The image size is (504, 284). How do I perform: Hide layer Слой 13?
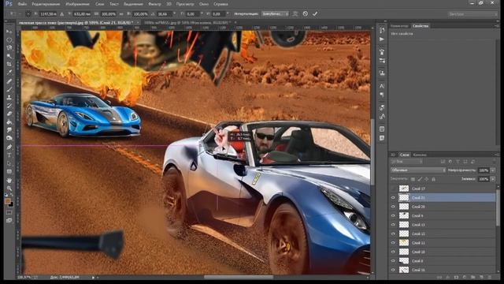click(x=393, y=224)
